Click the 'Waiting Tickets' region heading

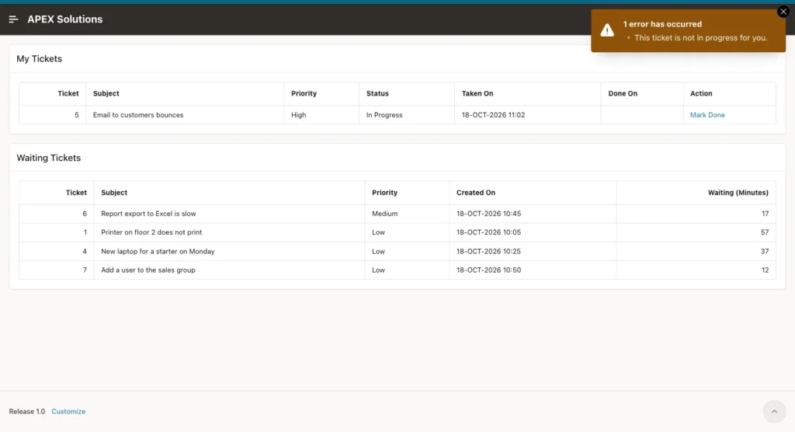click(49, 158)
